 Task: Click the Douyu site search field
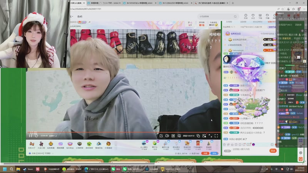(215, 17)
